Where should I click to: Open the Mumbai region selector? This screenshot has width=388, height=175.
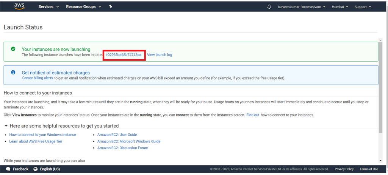tap(340, 7)
